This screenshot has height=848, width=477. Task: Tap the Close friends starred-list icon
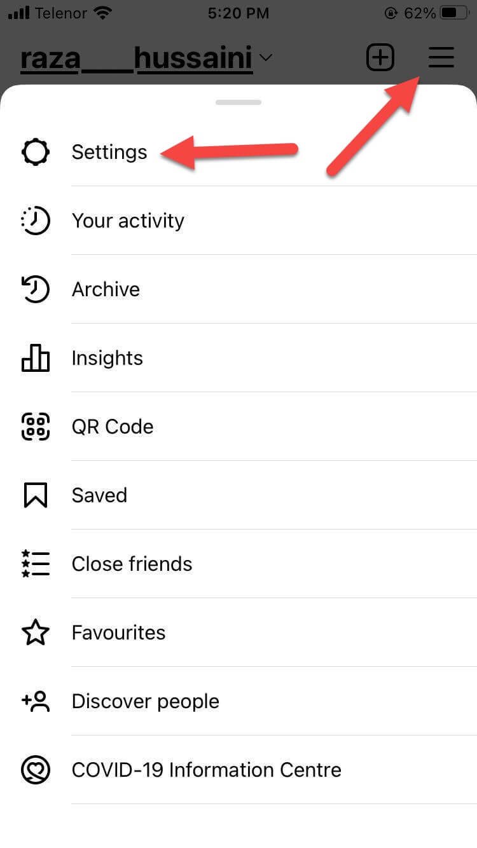point(35,564)
